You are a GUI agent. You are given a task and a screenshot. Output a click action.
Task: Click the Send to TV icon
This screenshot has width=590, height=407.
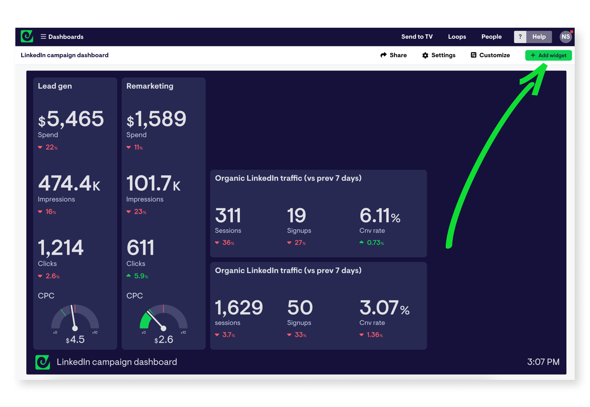[417, 37]
